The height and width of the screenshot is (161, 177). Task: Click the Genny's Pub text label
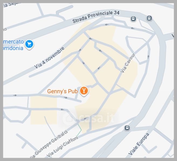(x=62, y=91)
